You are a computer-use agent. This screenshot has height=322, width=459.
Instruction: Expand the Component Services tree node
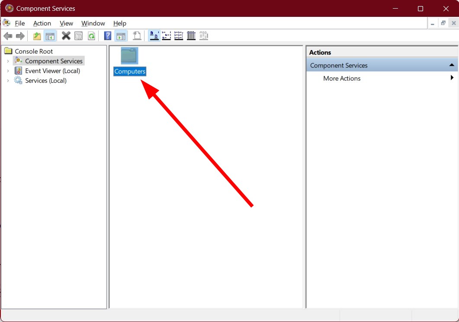pyautogui.click(x=8, y=61)
